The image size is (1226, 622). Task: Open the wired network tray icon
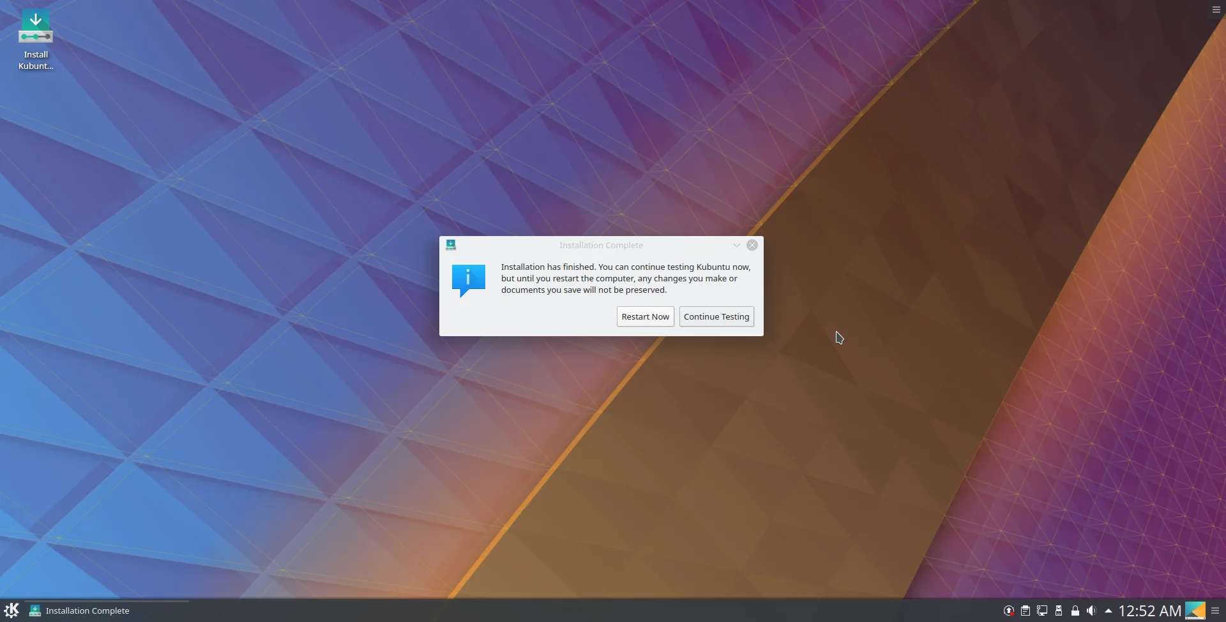pos(1042,611)
